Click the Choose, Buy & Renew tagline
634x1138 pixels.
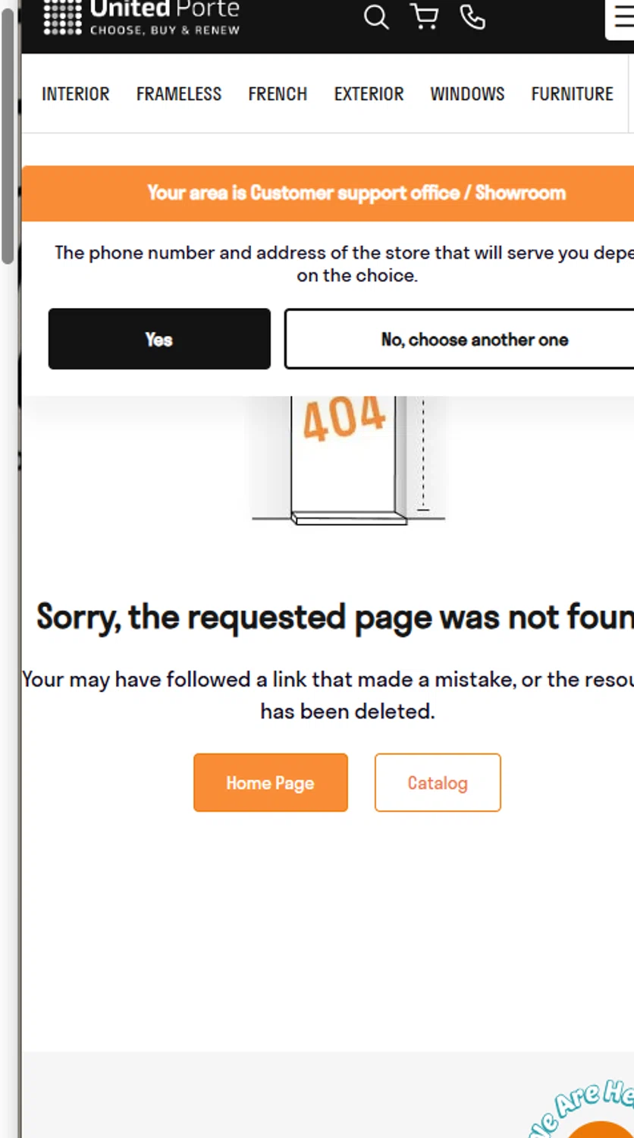165,30
